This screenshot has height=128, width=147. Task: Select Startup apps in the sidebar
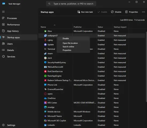(x=19, y=37)
